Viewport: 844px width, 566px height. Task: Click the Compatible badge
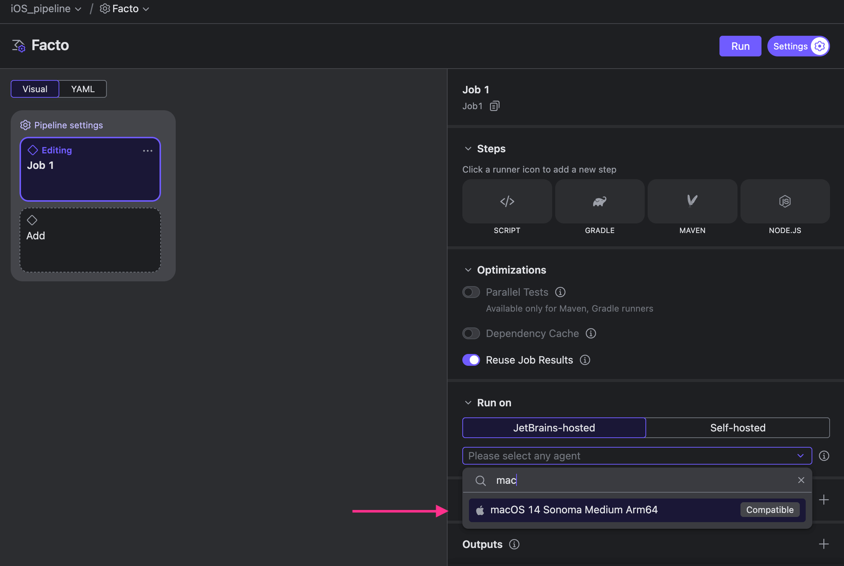click(x=770, y=510)
